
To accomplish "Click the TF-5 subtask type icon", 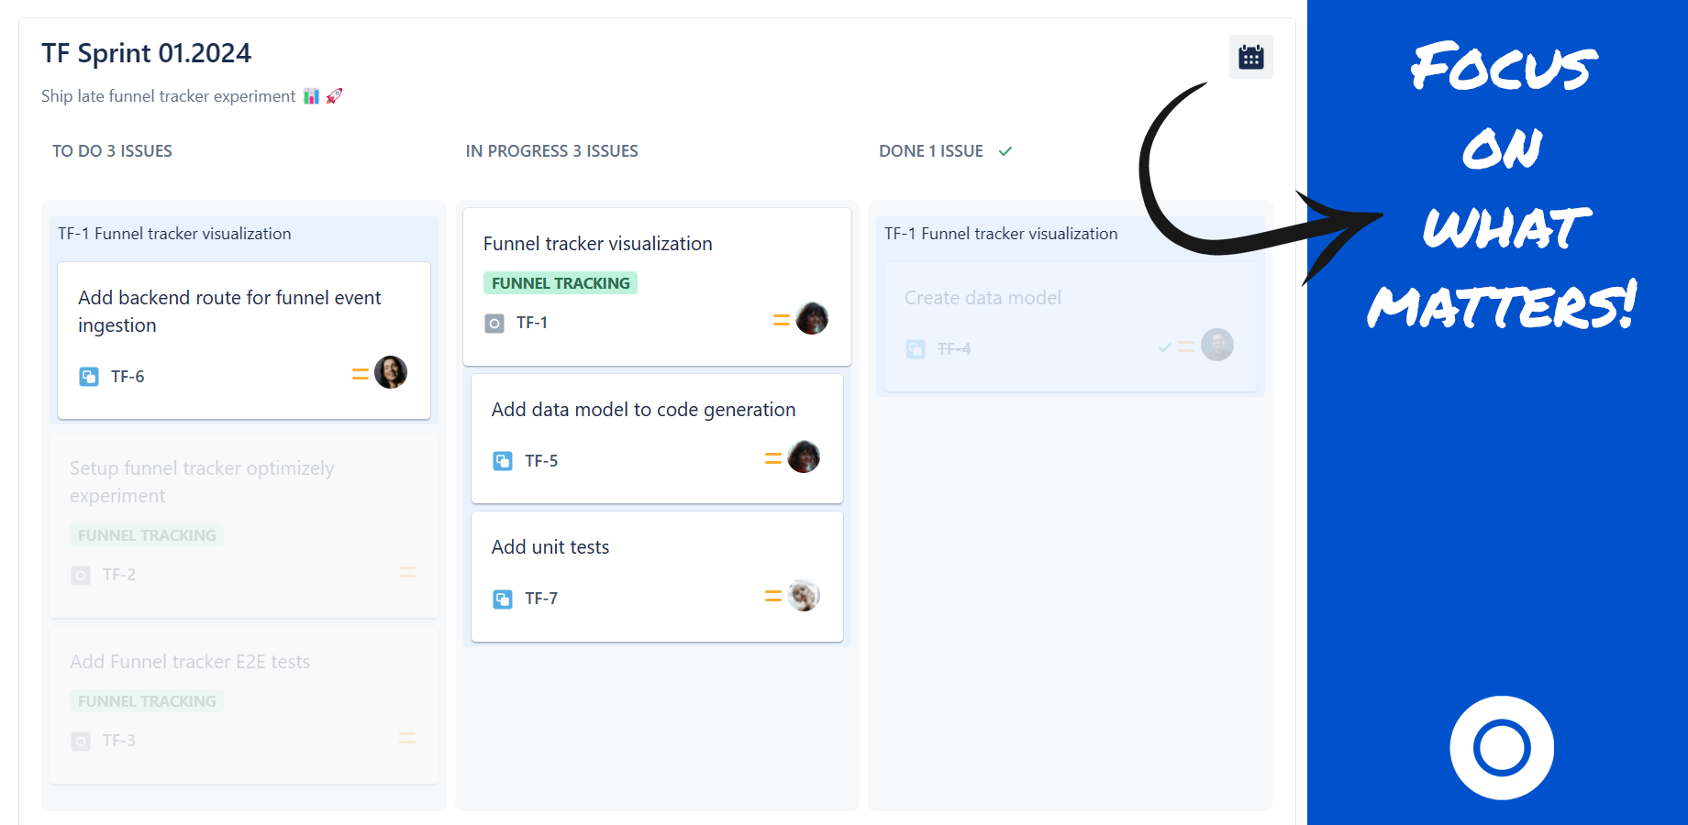I will (503, 461).
